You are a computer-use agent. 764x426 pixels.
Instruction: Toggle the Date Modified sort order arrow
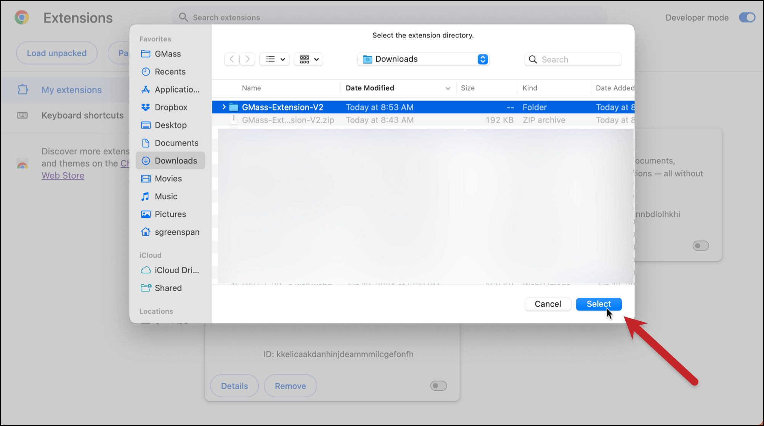coord(448,88)
